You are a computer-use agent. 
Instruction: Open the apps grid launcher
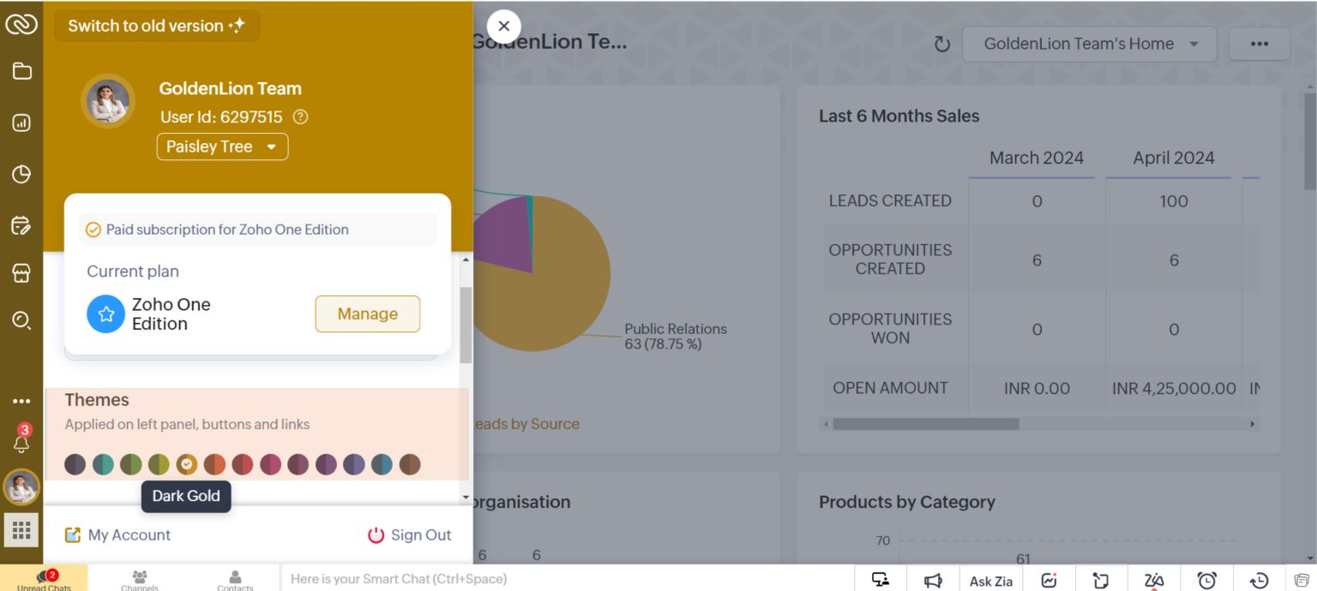coord(21,529)
